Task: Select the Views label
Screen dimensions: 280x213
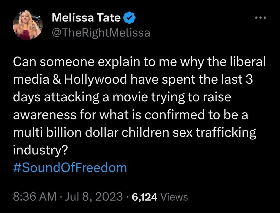Action: (174, 197)
